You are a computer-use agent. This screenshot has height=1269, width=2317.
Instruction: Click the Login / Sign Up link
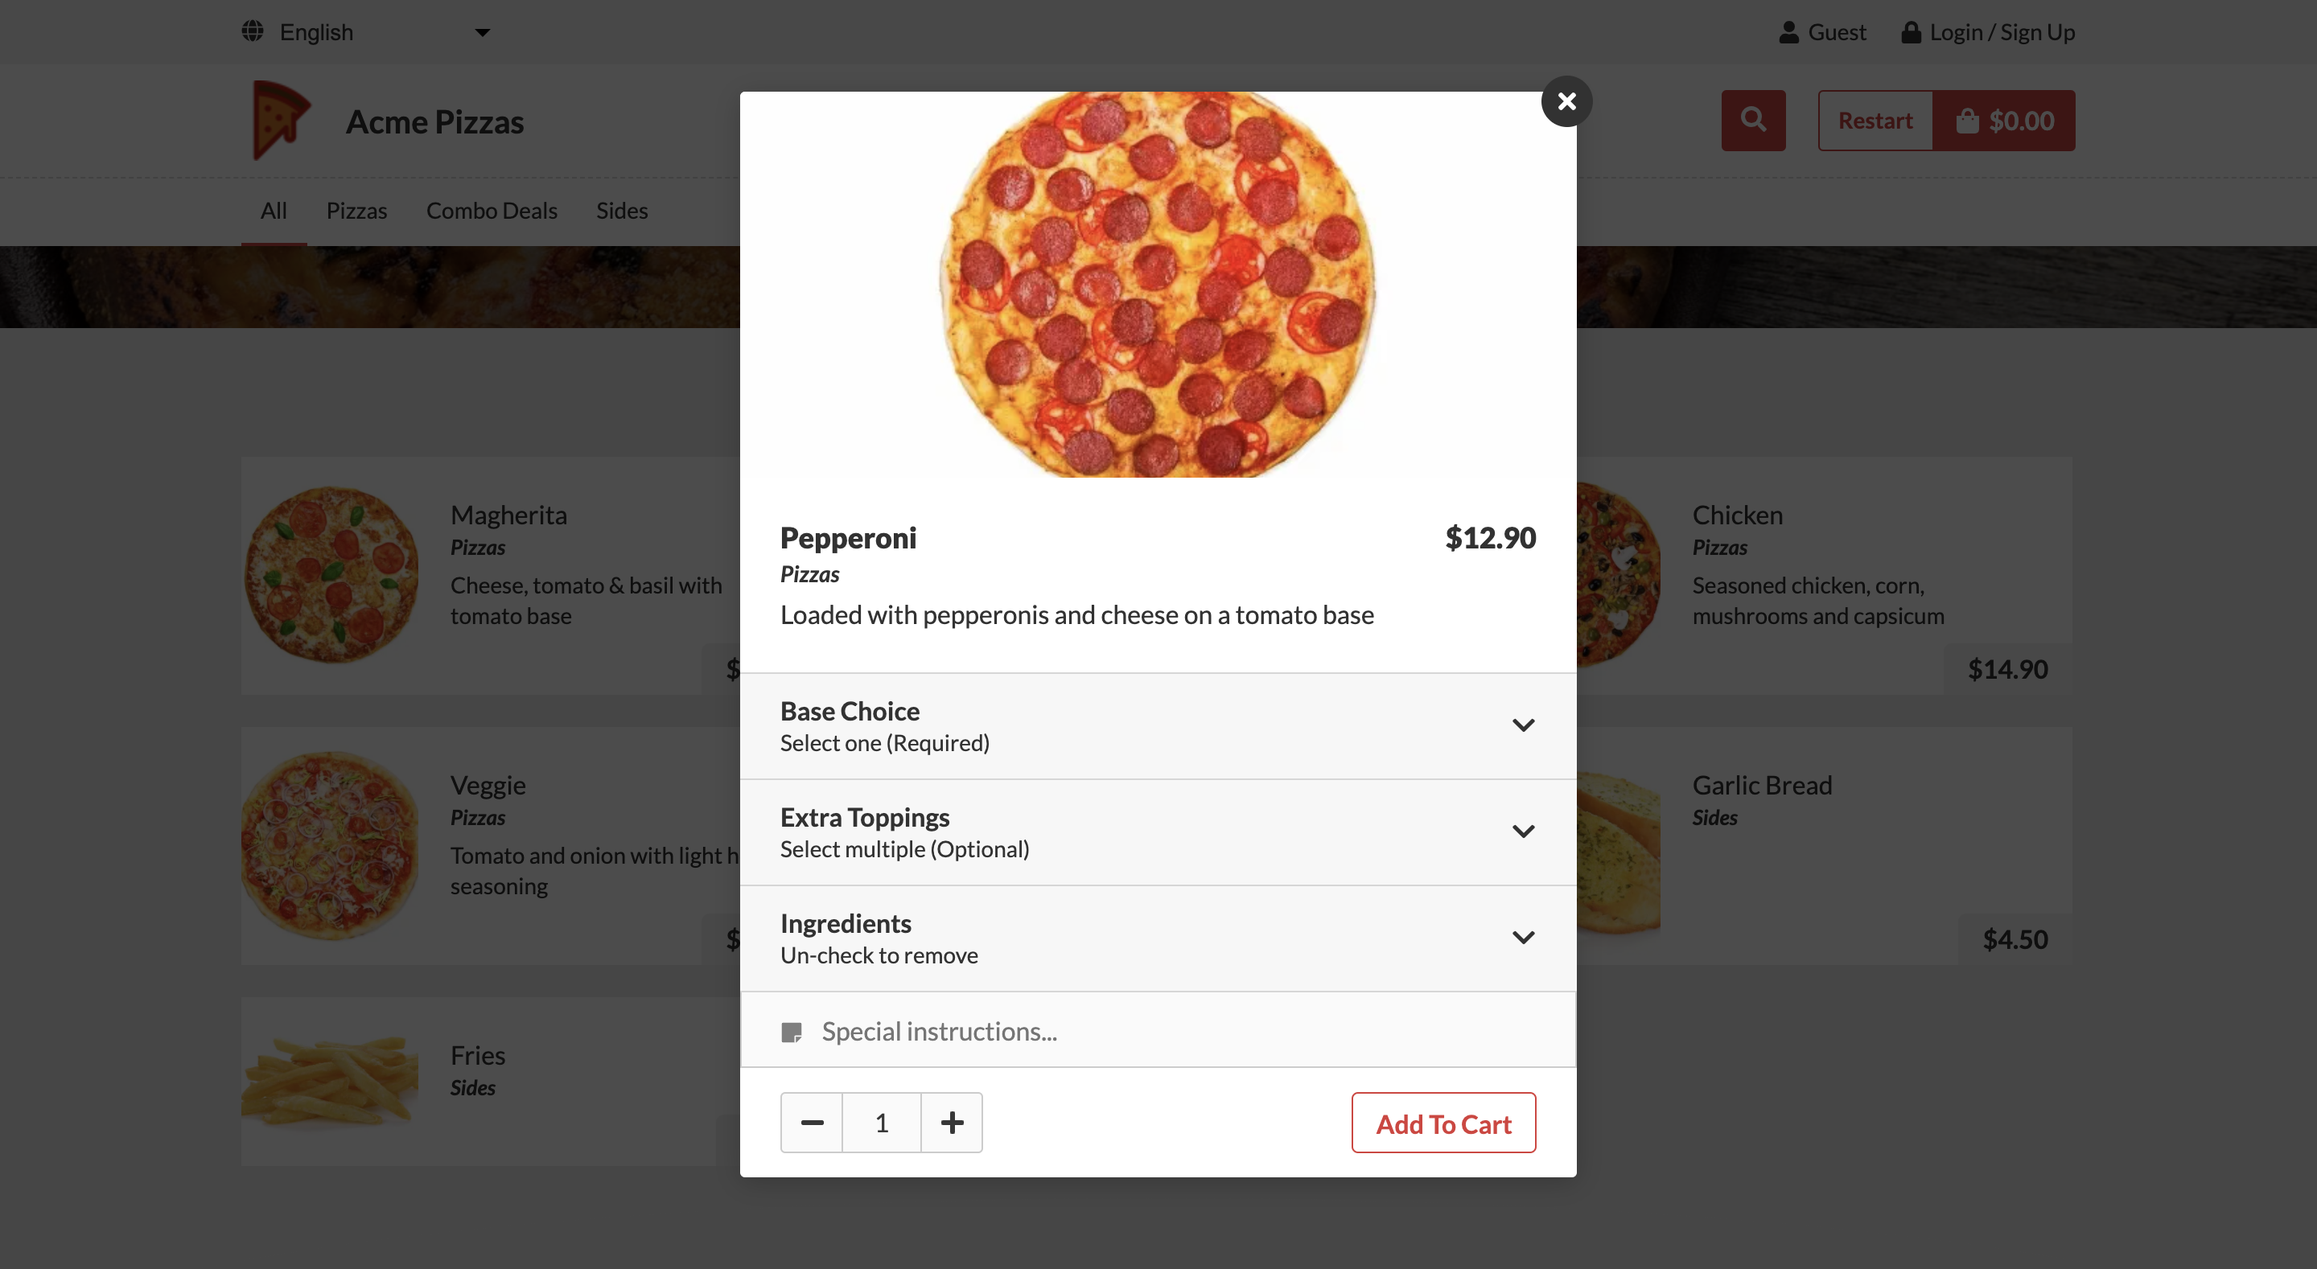(x=2002, y=32)
